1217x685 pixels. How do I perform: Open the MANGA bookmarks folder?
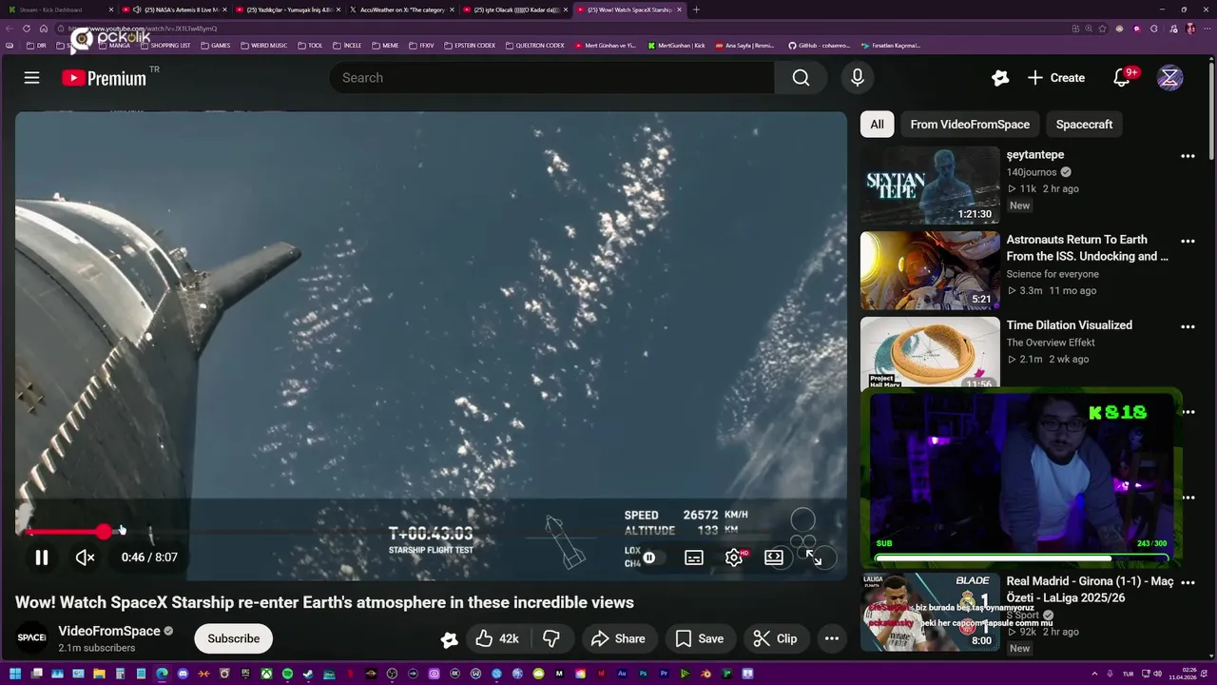pyautogui.click(x=114, y=46)
